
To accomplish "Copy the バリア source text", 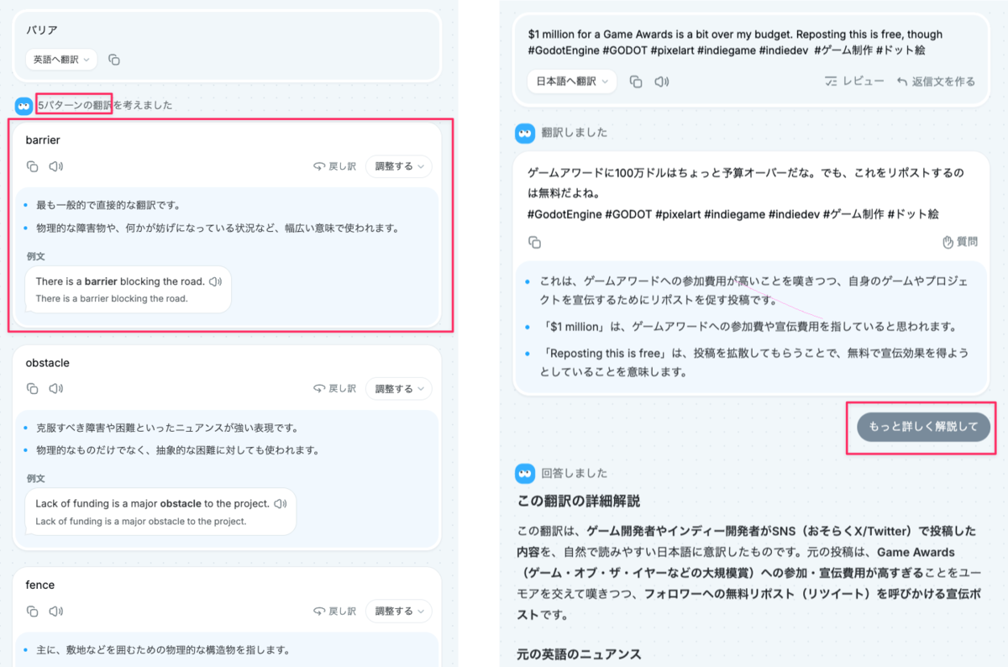I will pos(114,60).
